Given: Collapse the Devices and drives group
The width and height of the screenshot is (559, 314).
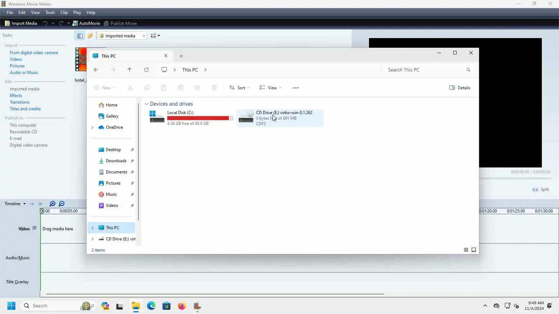Looking at the screenshot, I should click(x=146, y=104).
